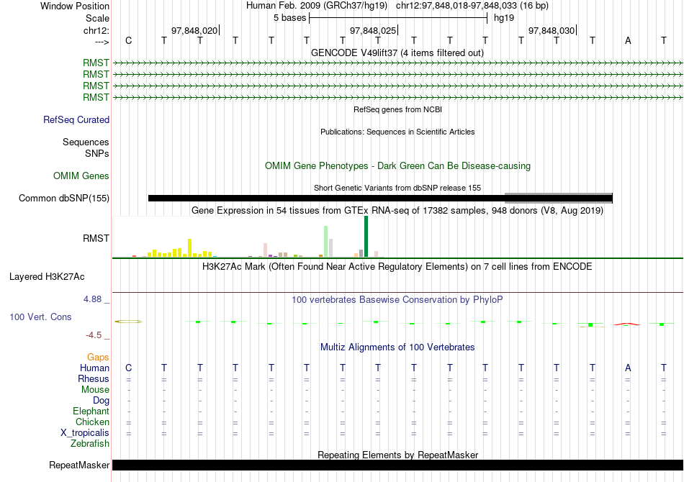Open 'Repeating Elements by RepeatMasker' track title

pos(398,455)
